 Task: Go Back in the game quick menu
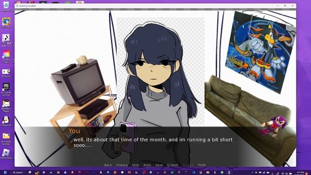click(x=108, y=165)
